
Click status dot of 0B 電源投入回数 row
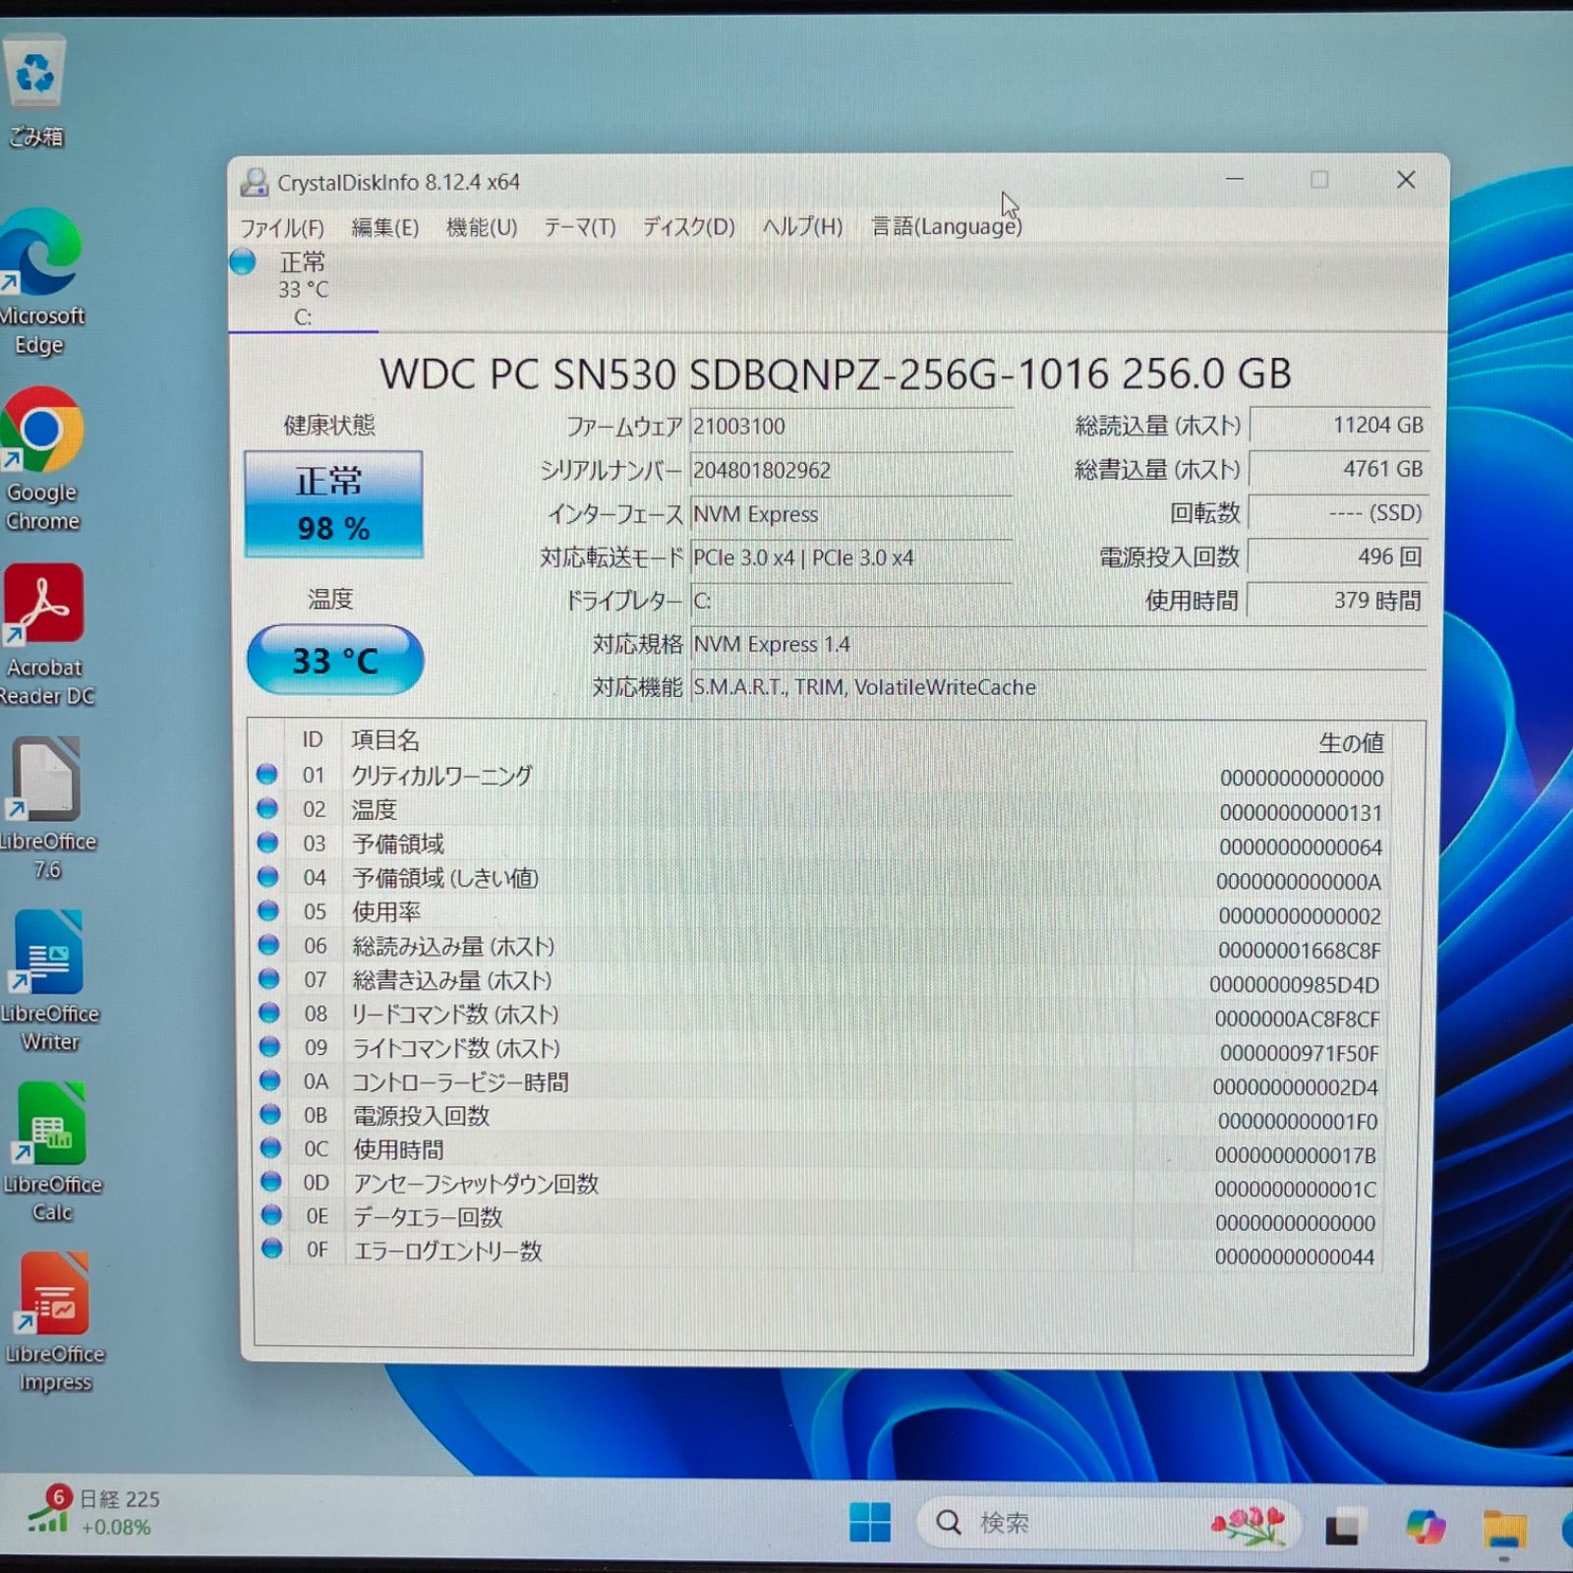tap(270, 1115)
